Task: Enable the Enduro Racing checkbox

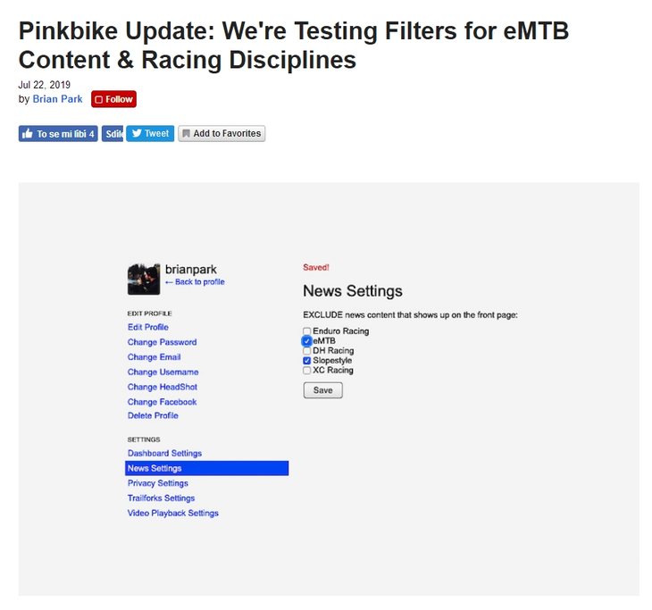Action: coord(307,331)
